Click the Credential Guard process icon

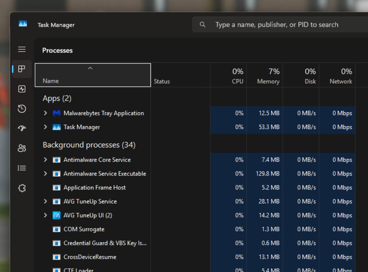(57, 243)
